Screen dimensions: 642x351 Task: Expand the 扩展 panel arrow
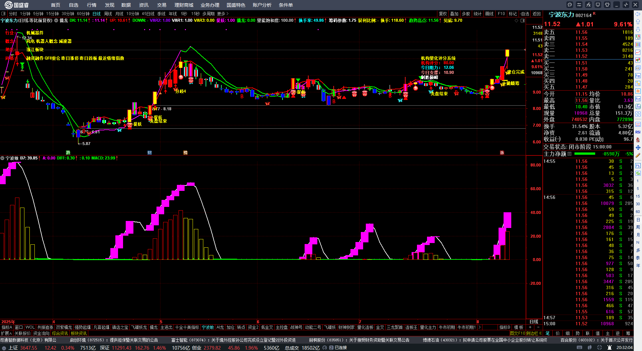click(6, 333)
